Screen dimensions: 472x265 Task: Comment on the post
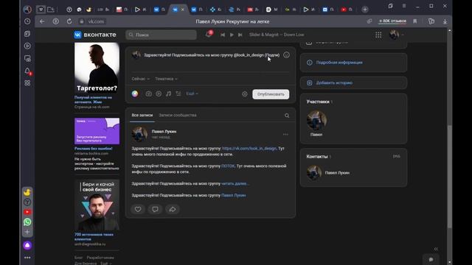point(155,209)
